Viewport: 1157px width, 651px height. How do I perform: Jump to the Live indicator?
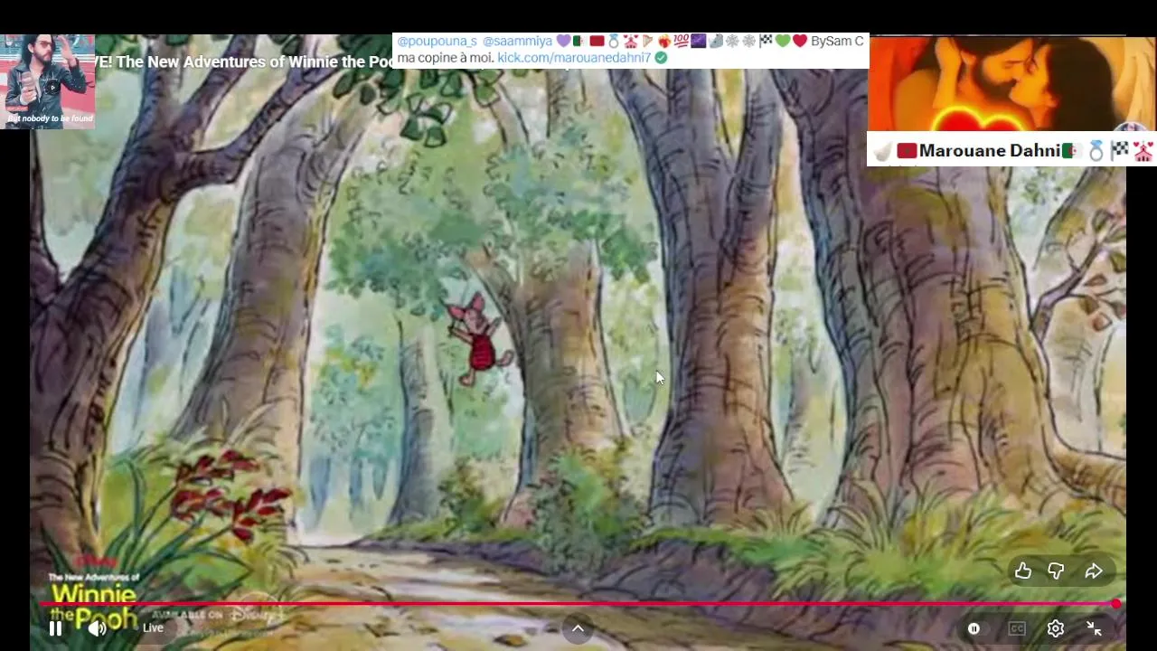(153, 627)
